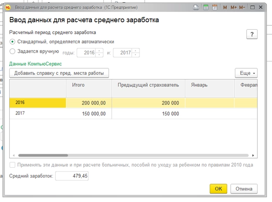Toggle Применять эти данные checkbox

click(12, 165)
